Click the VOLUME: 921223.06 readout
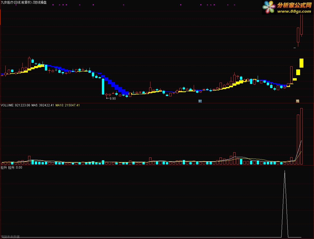The width and height of the screenshot is (314, 239). [x=15, y=105]
